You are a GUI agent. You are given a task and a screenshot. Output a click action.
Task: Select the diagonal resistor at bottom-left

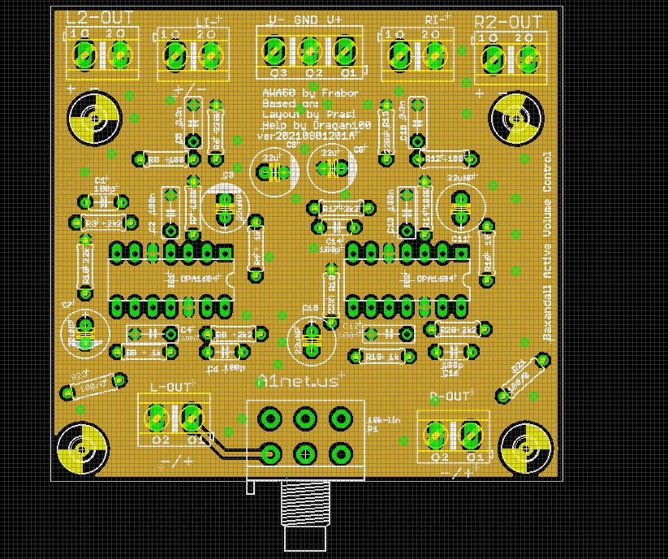coord(93,386)
